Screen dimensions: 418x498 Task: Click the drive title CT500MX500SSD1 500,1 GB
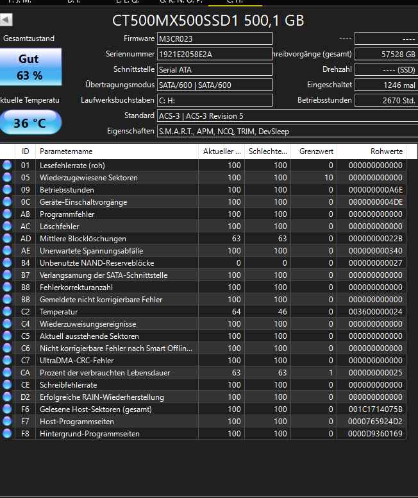pos(208,21)
